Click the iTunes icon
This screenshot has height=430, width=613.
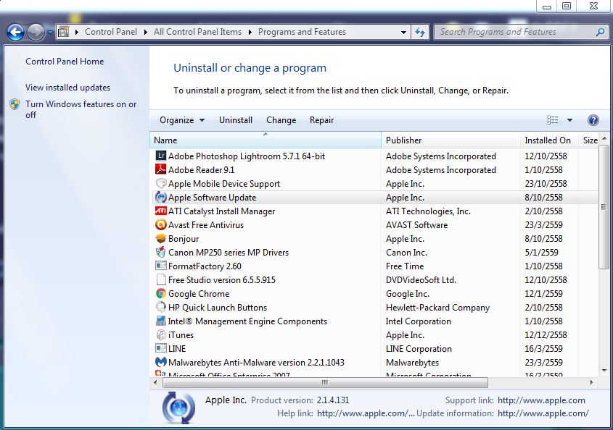click(160, 334)
